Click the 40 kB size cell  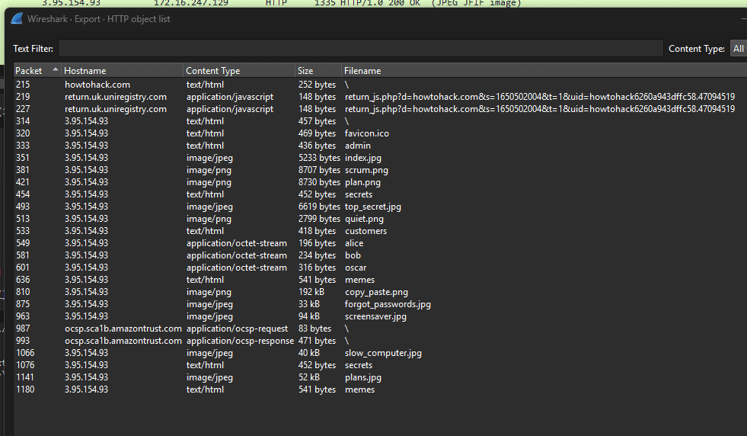point(309,353)
